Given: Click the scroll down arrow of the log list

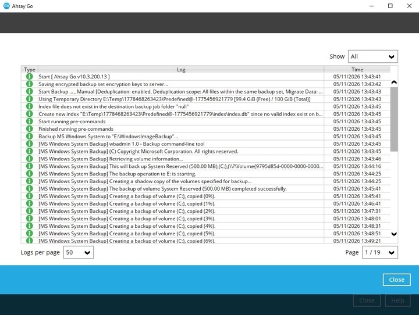Looking at the screenshot, I should pos(394,234).
